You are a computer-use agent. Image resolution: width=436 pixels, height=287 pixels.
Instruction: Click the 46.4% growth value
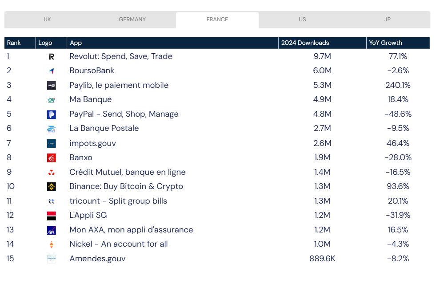pos(398,143)
